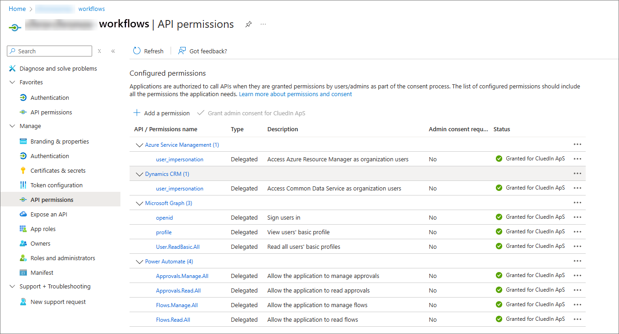Viewport: 619px width, 334px height.
Task: Collapse the Power Automate group chevron
Action: (x=139, y=262)
